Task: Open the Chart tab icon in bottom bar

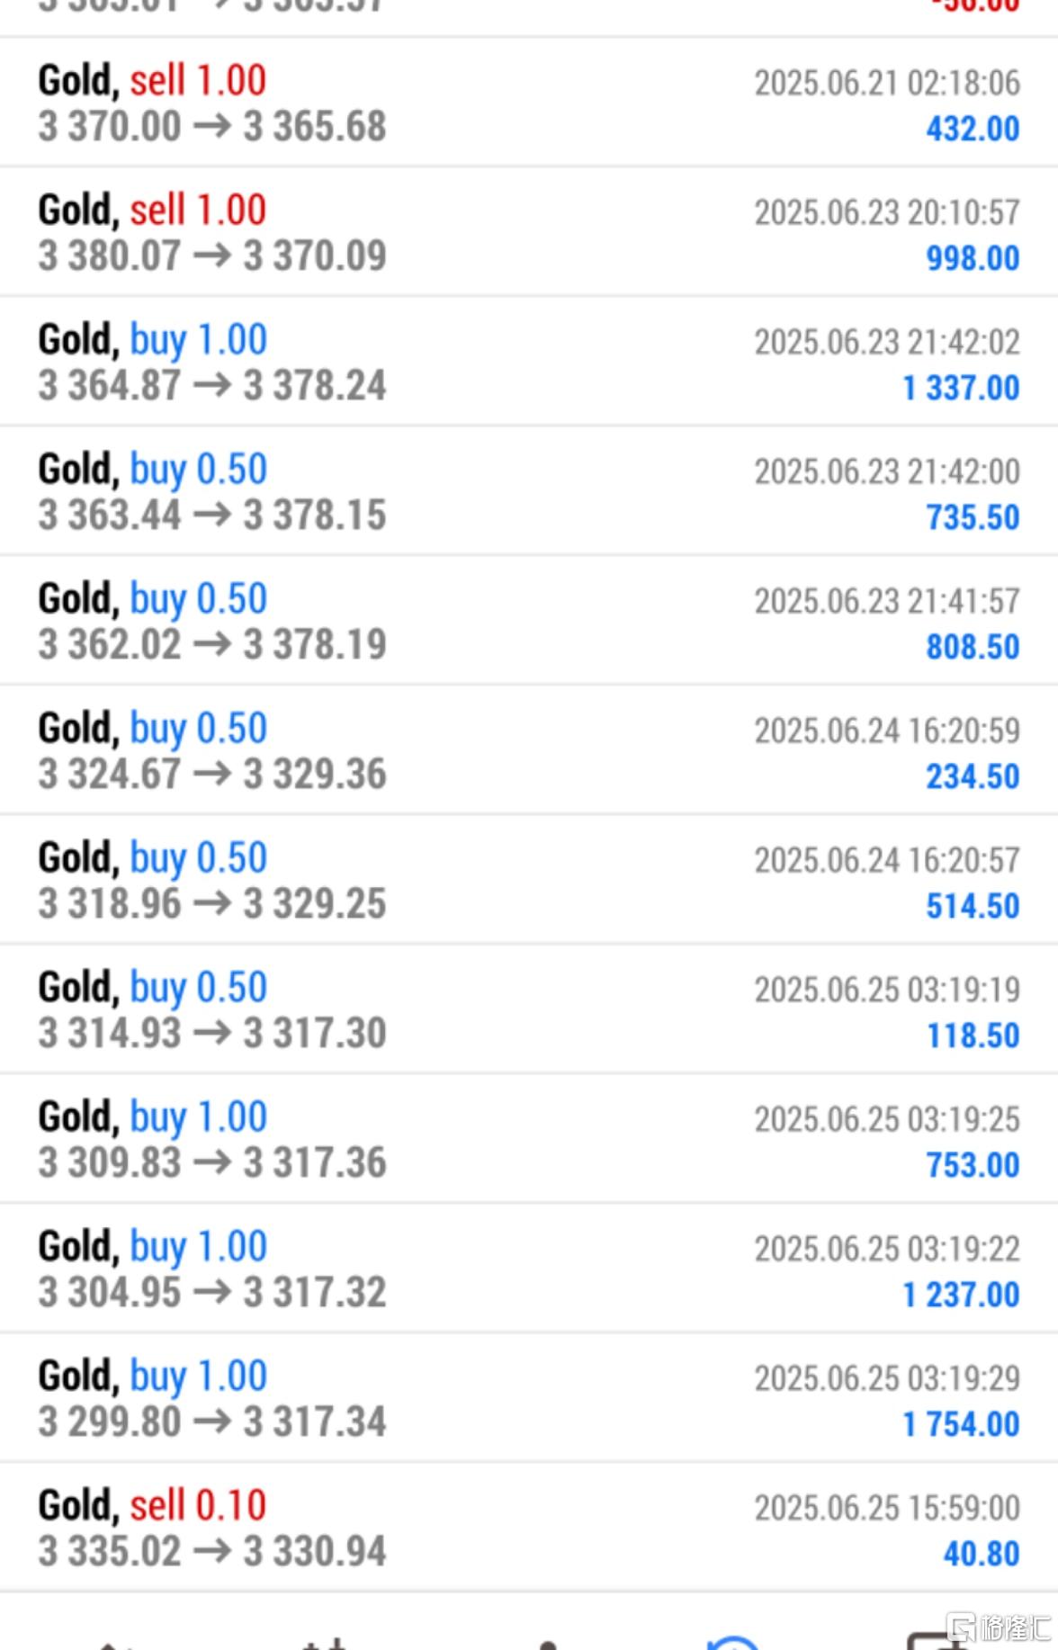Action: (325, 1643)
